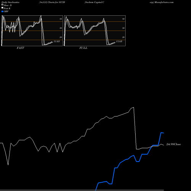Click the 'Sachem Capital C' company name text

point(94,2)
